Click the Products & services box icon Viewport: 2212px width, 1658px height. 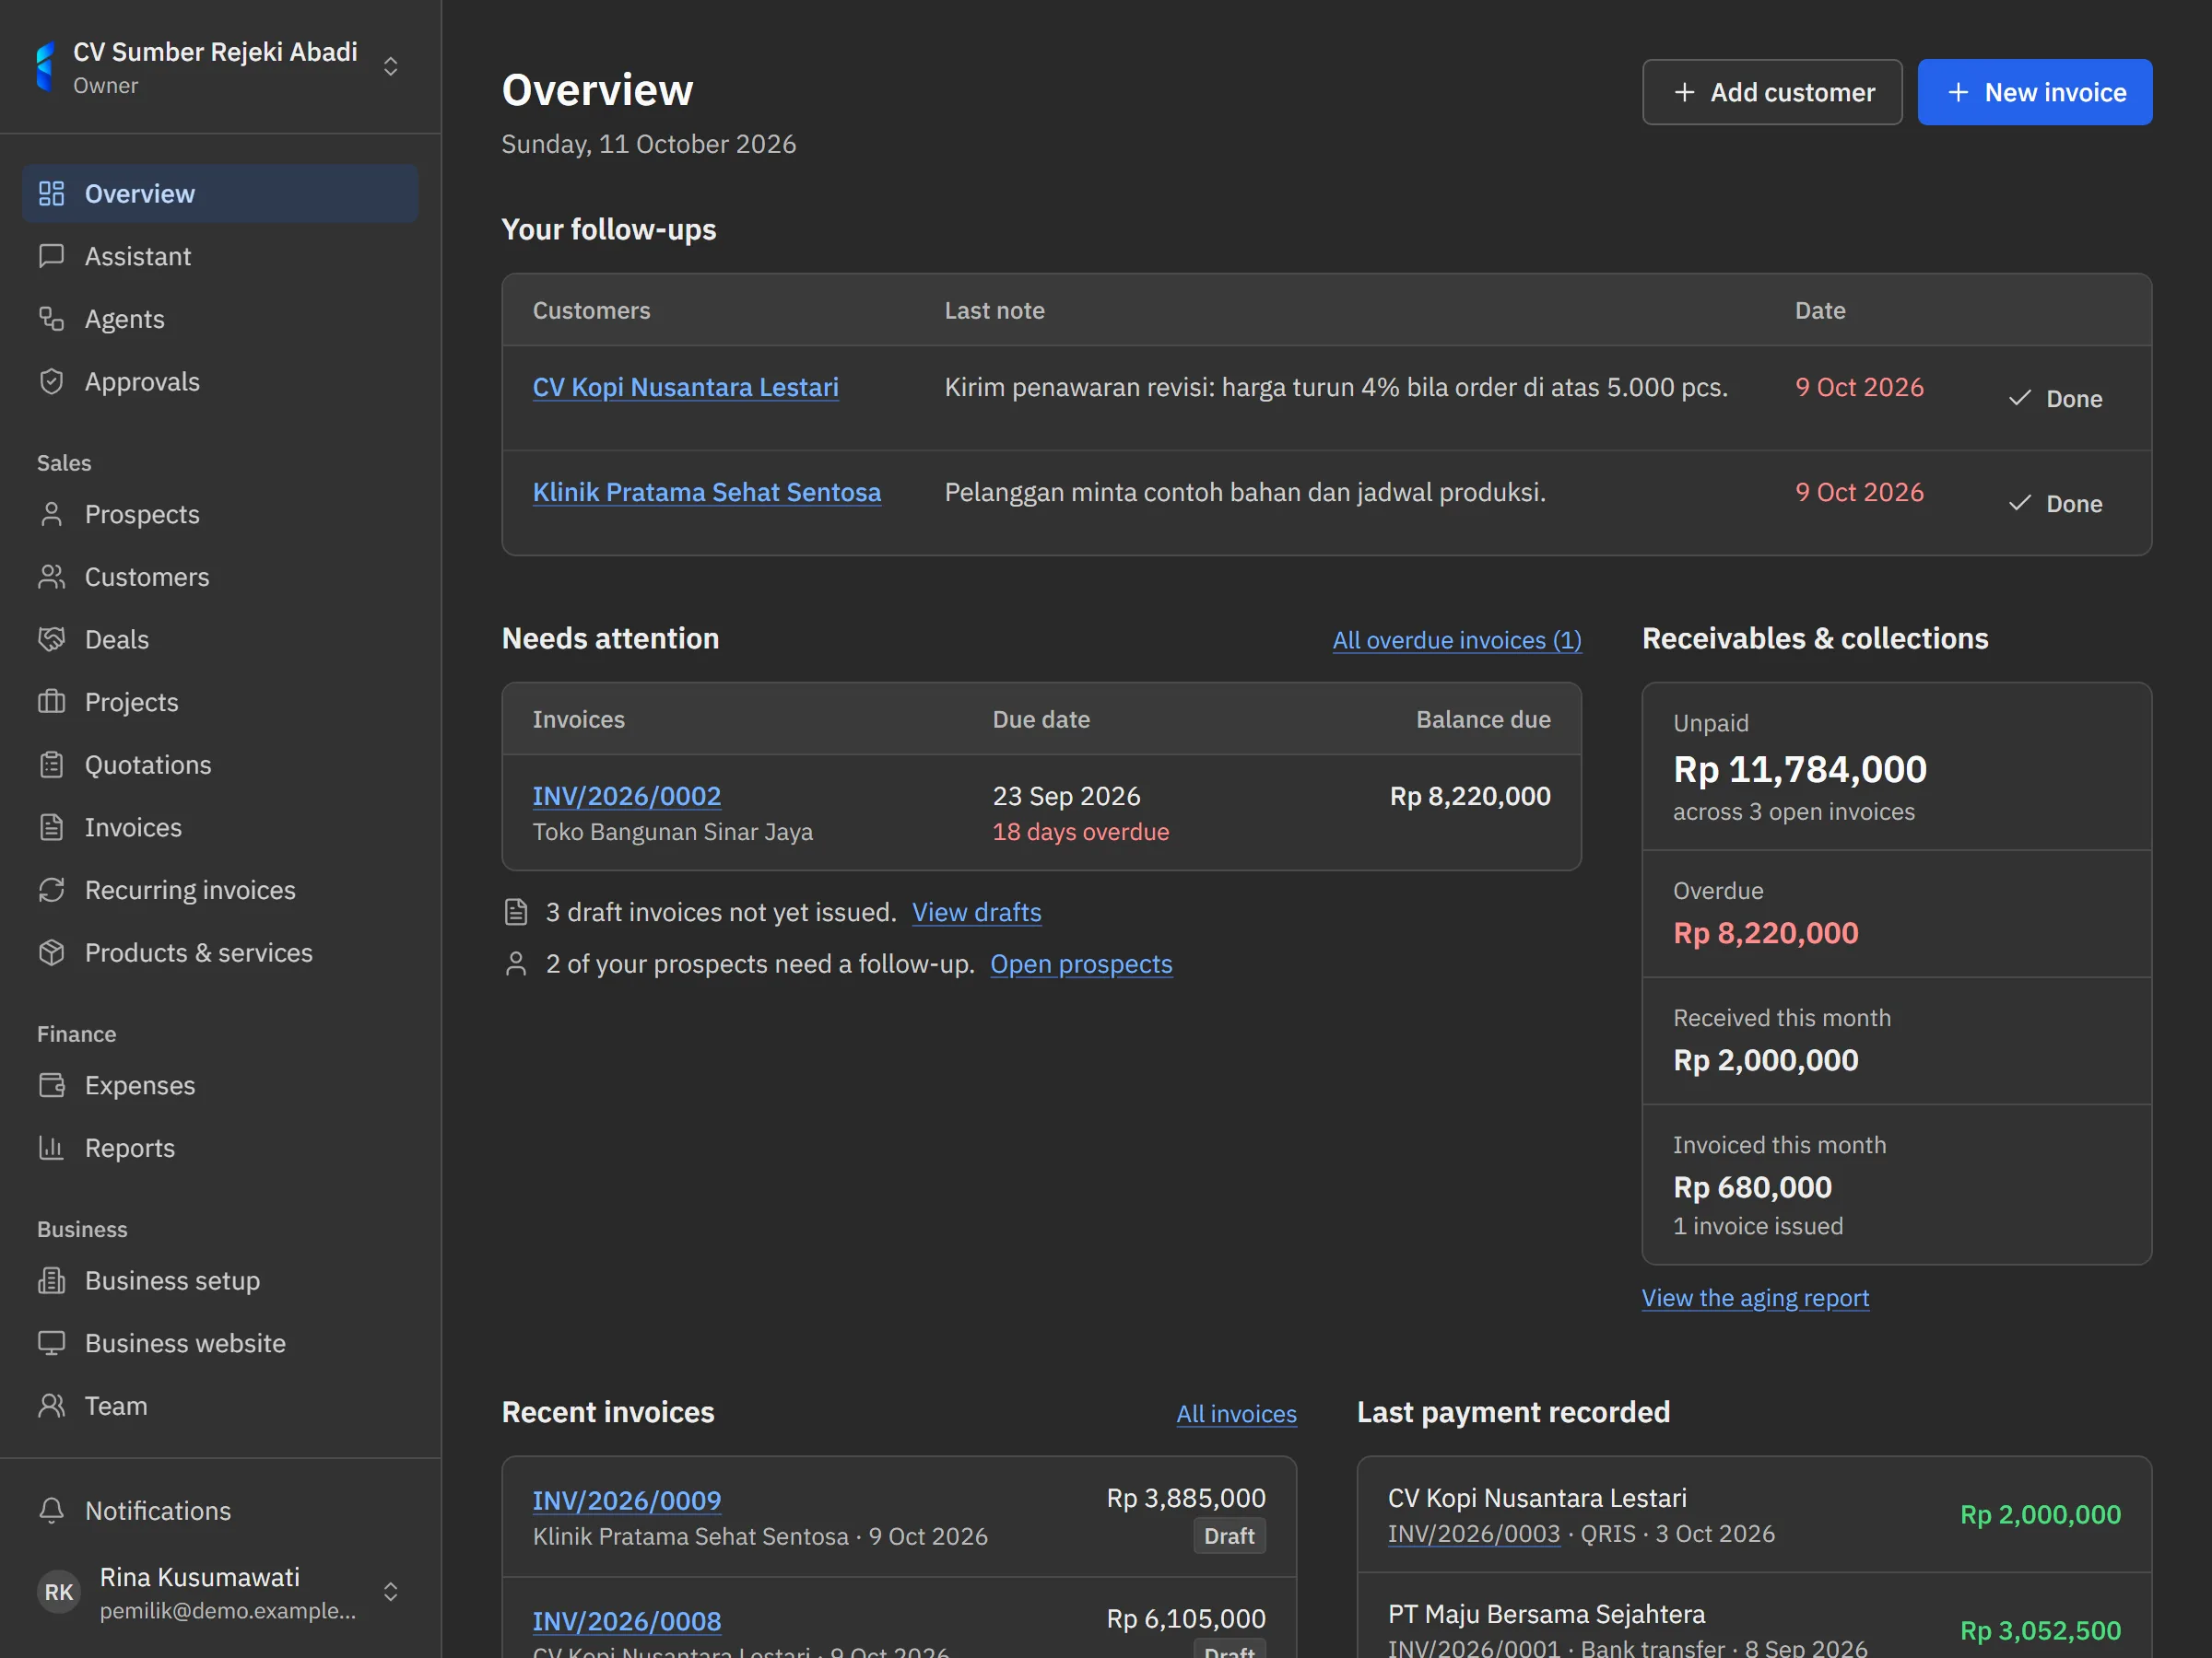(51, 952)
